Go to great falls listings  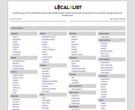(75, 44)
